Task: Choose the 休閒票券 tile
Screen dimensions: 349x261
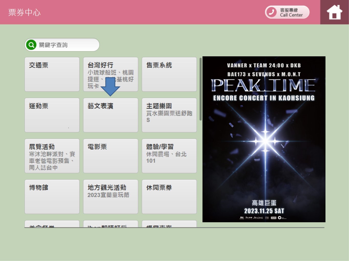Action: pyautogui.click(x=169, y=197)
